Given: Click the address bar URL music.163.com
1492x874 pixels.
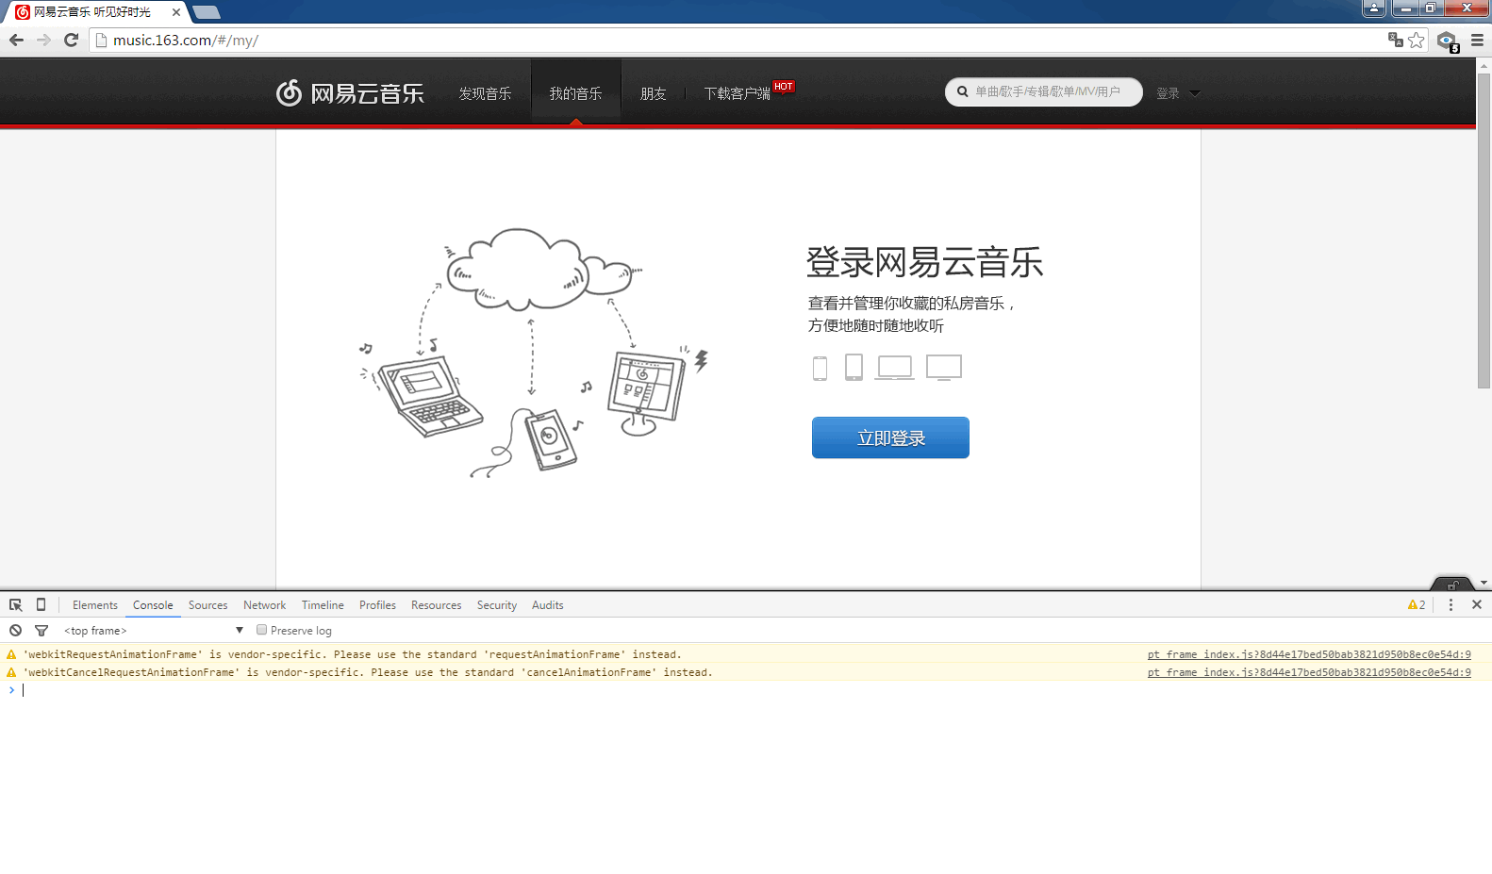Looking at the screenshot, I should point(185,41).
